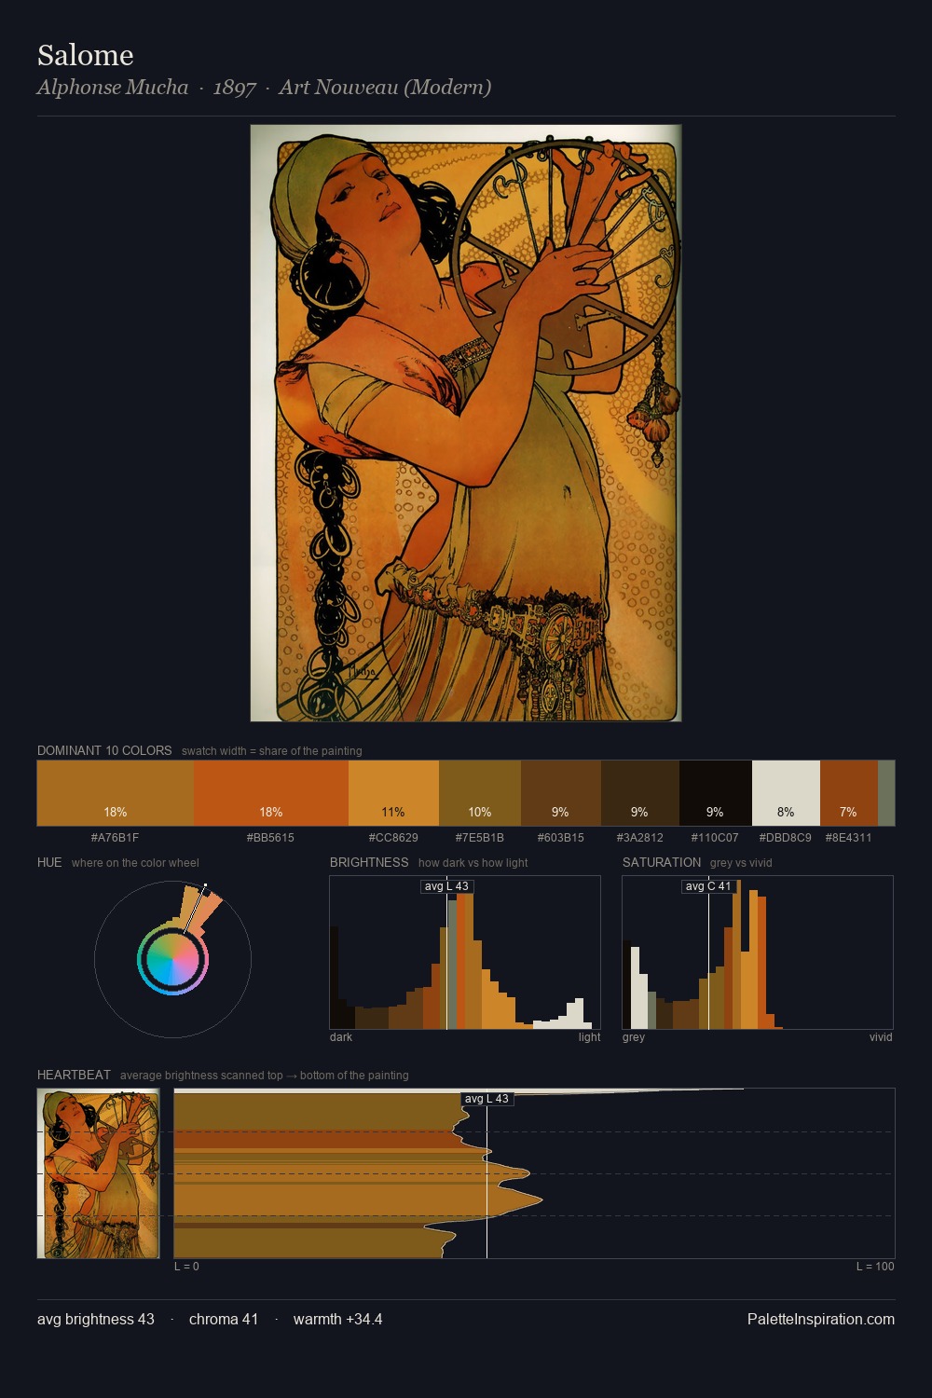This screenshot has height=1398, width=932.
Task: Open the PaletteInspiration.com link
Action: [x=821, y=1319]
